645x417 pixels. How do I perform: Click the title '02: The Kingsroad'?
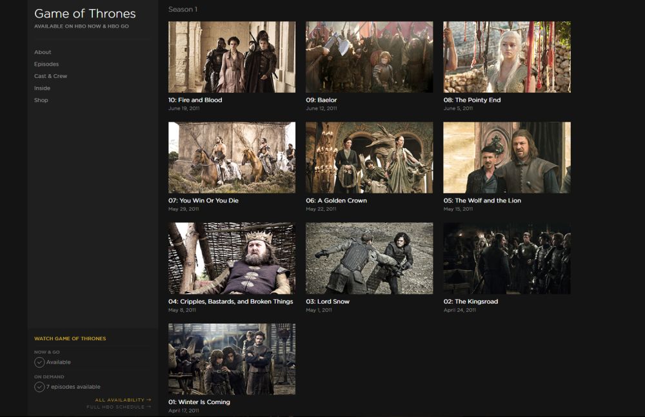point(471,302)
